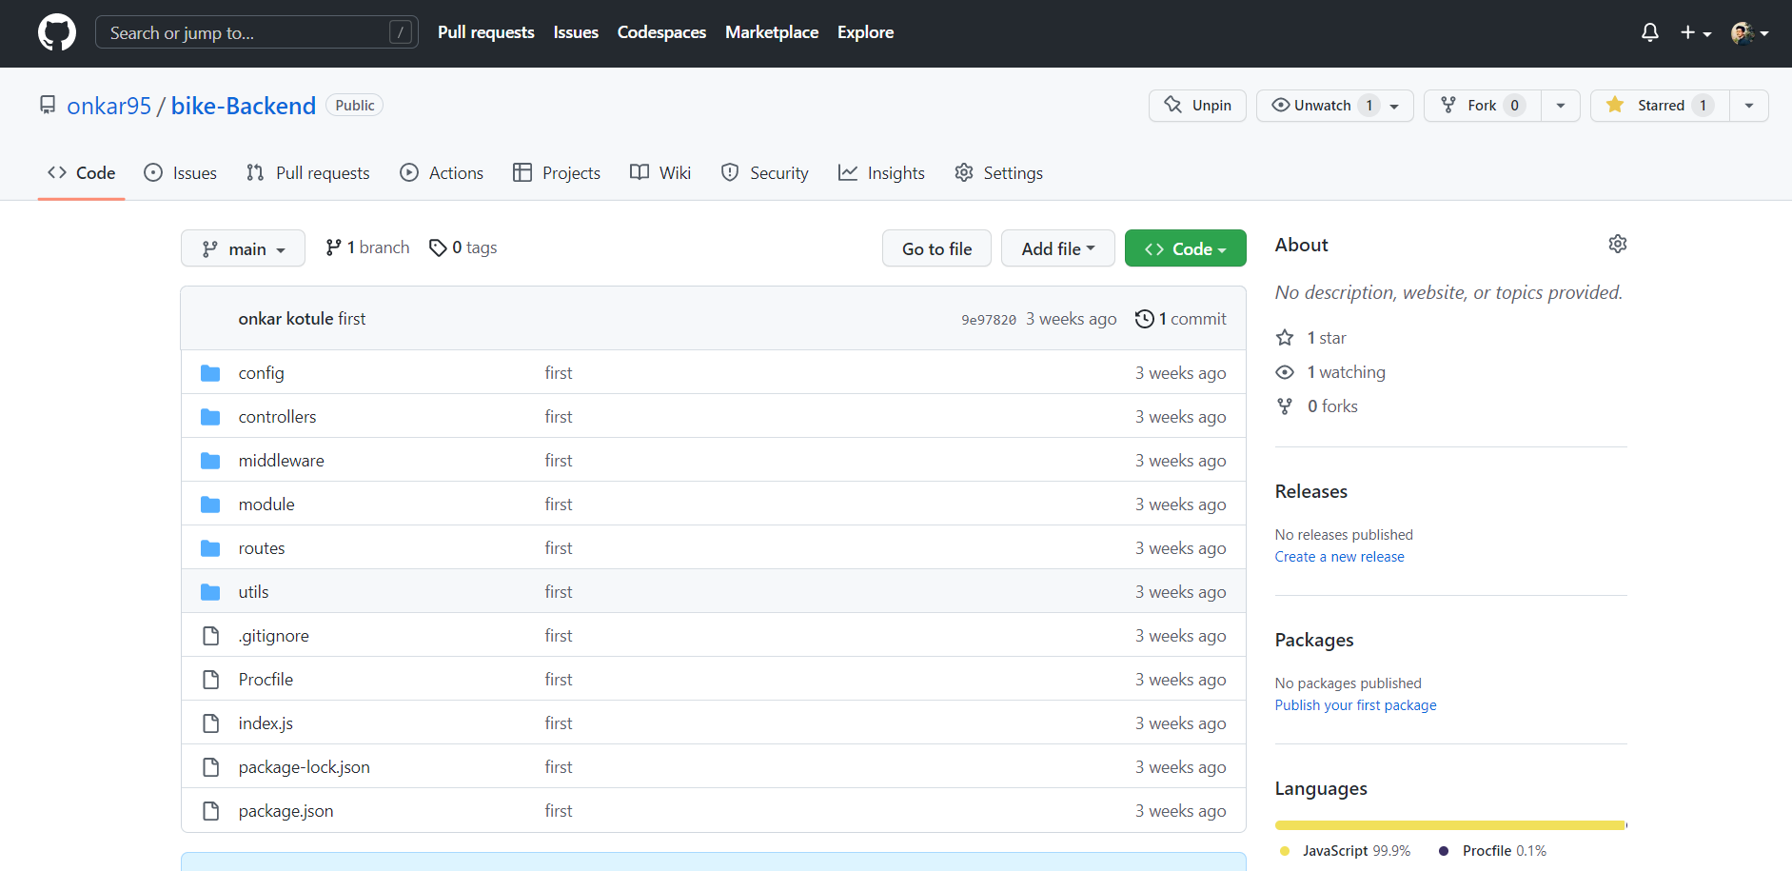Screen dimensions: 1792x871
Task: Switch to the Issues tab
Action: 180,172
